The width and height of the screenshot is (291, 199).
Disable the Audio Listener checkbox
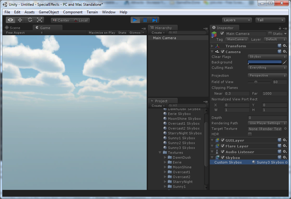[223, 152]
